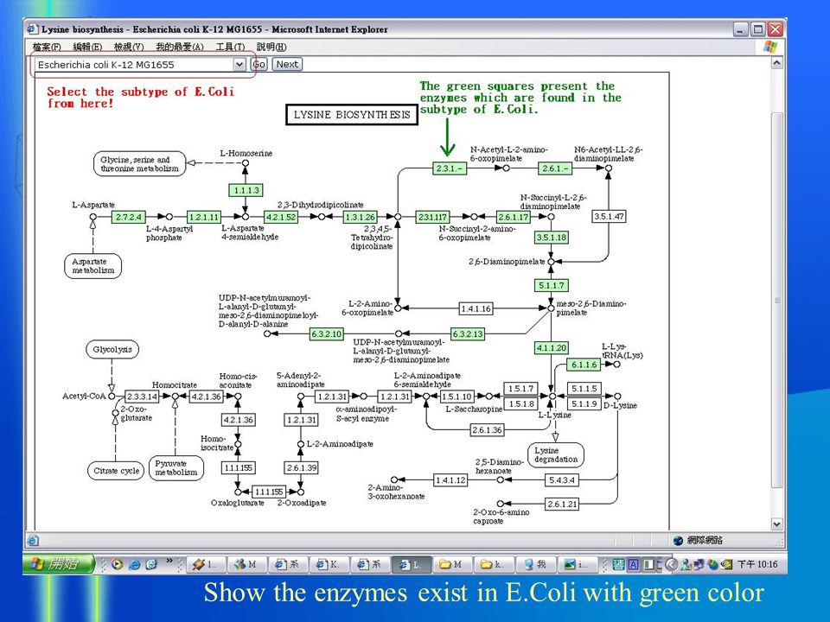
Task: Open the 工具(T) tools menu
Action: (230, 47)
